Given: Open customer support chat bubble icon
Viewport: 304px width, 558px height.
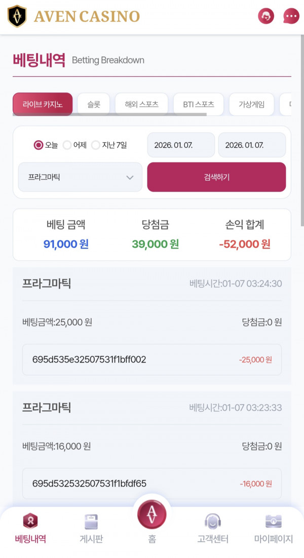Looking at the screenshot, I should click(x=291, y=16).
